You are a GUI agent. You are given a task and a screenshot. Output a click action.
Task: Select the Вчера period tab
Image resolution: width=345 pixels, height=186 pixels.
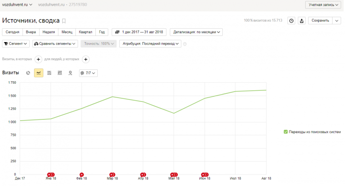(x=31, y=32)
